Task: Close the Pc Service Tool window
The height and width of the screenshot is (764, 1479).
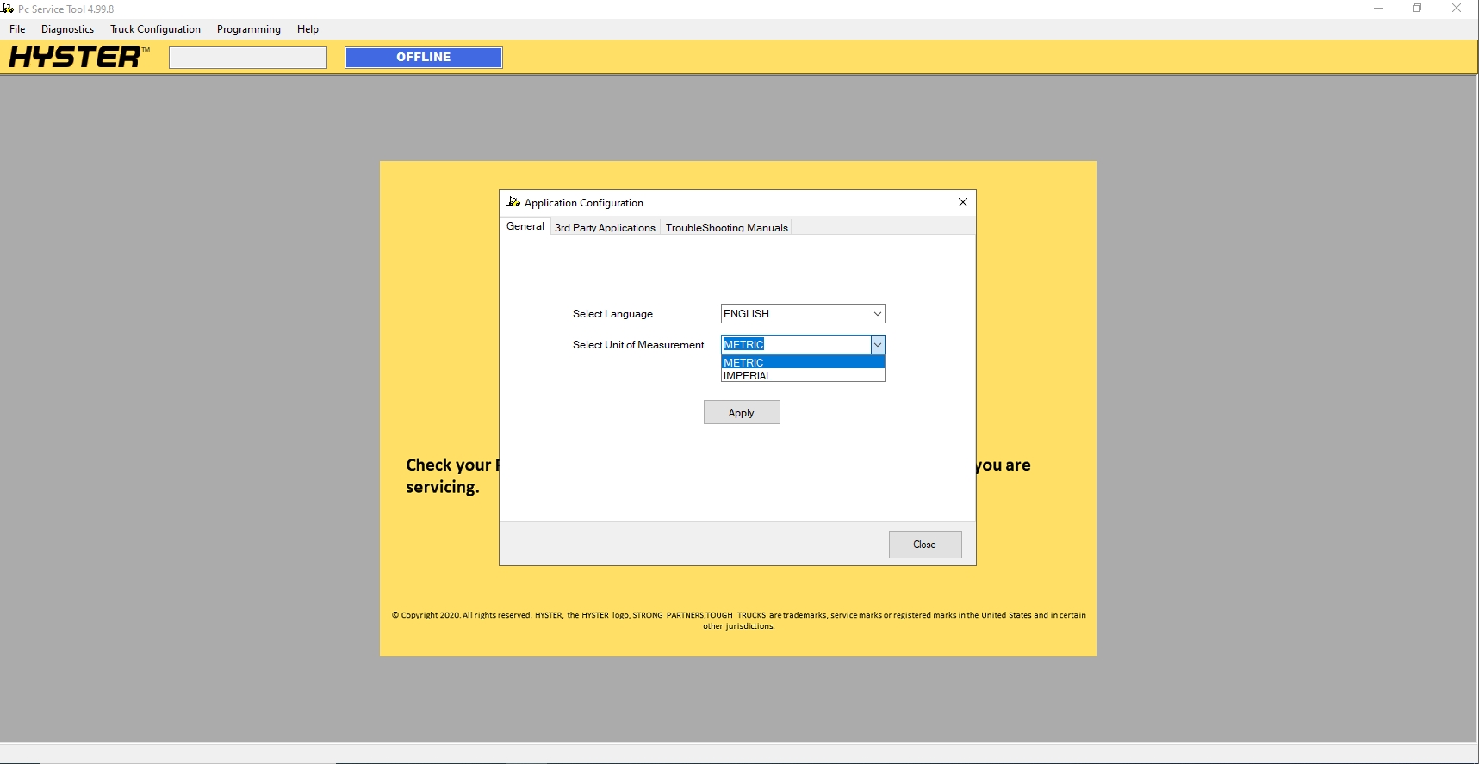Action: point(1457,9)
